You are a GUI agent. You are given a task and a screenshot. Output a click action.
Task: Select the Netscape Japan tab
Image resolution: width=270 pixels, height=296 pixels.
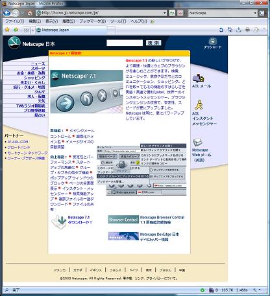pos(71,30)
